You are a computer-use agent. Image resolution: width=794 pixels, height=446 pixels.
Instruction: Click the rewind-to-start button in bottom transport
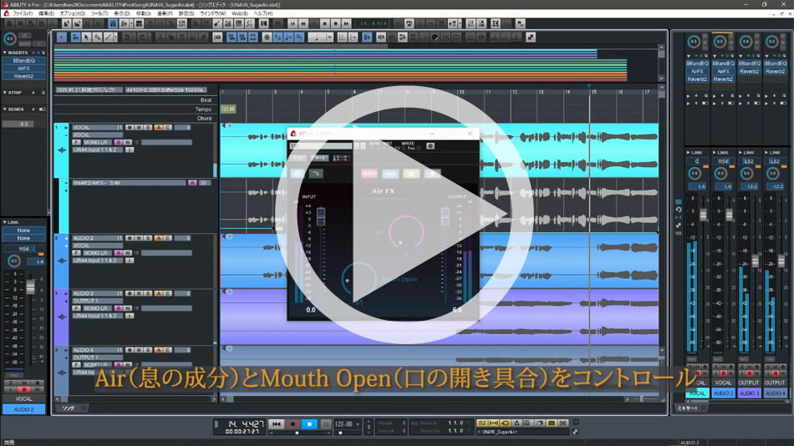click(277, 424)
